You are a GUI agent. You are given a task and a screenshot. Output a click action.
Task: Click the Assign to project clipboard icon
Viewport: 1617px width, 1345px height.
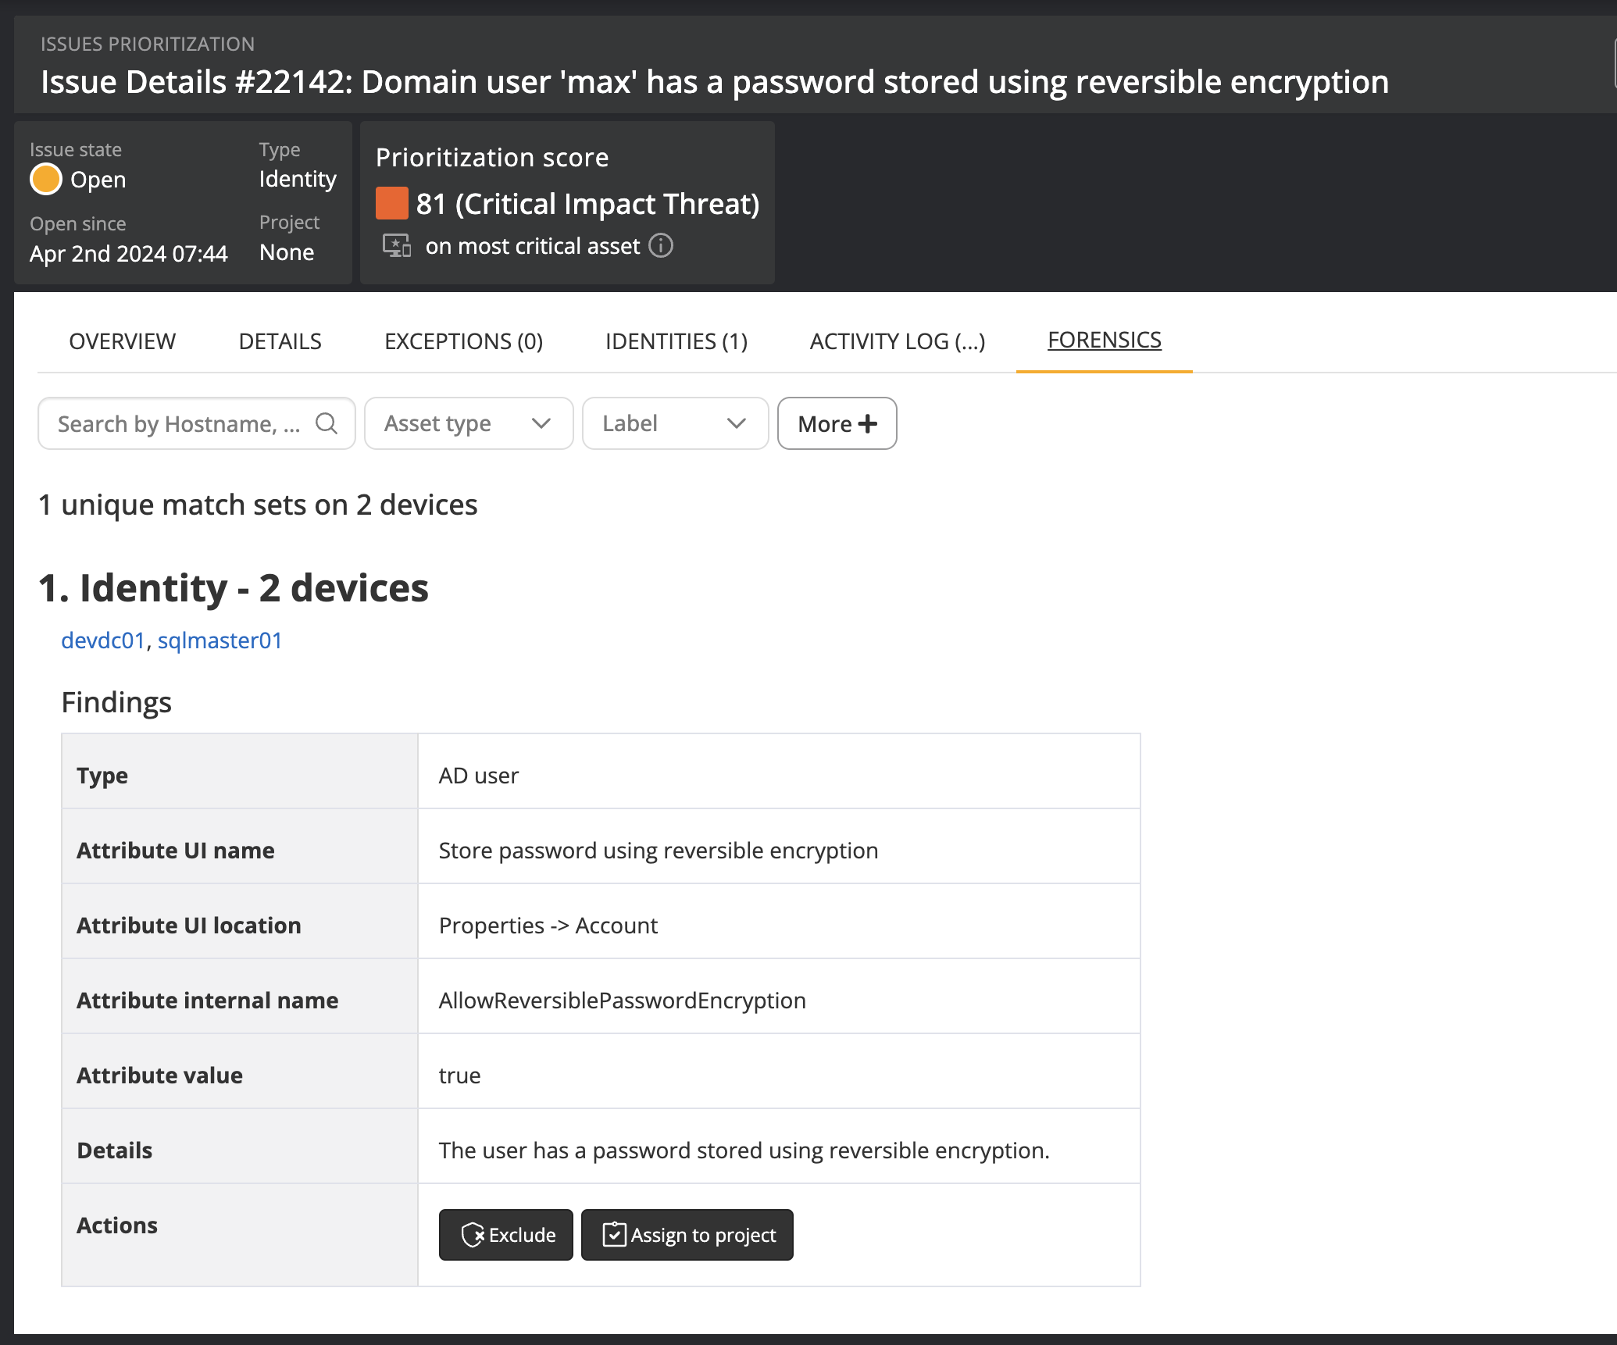[x=615, y=1235]
